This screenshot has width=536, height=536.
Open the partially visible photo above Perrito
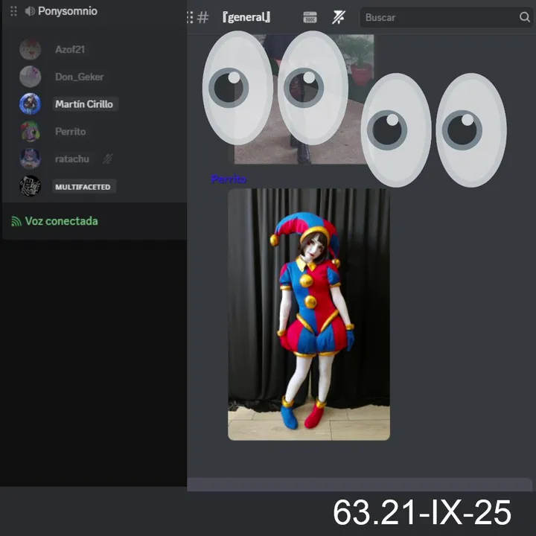[x=304, y=99]
